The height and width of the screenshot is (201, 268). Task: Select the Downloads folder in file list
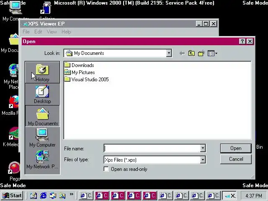79,65
